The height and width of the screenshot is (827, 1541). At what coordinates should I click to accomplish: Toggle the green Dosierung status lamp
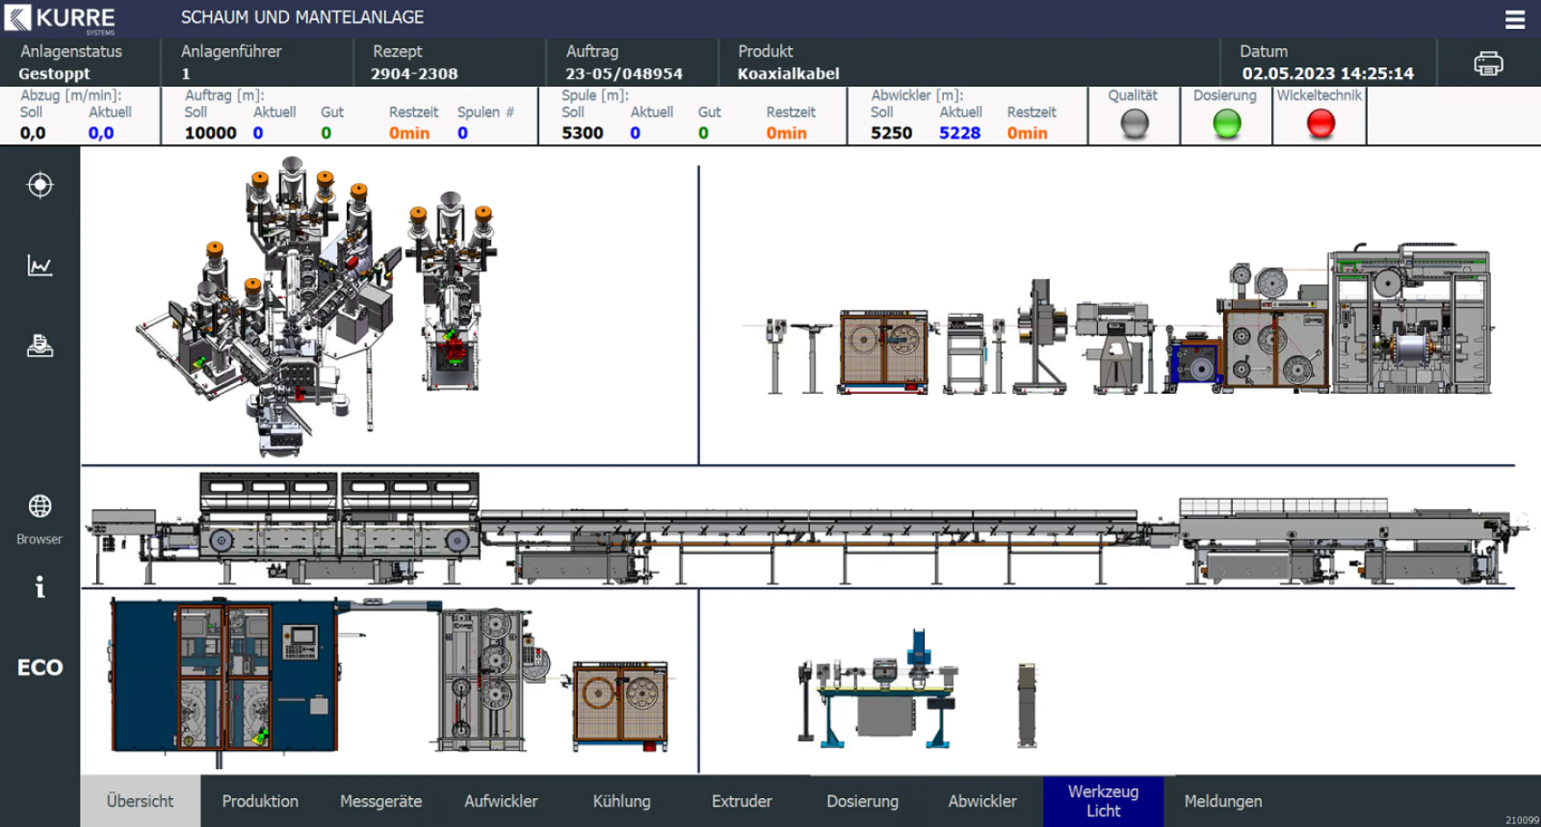pyautogui.click(x=1227, y=125)
